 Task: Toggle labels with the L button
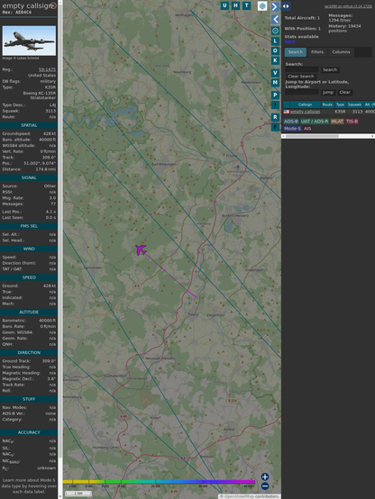(275, 41)
